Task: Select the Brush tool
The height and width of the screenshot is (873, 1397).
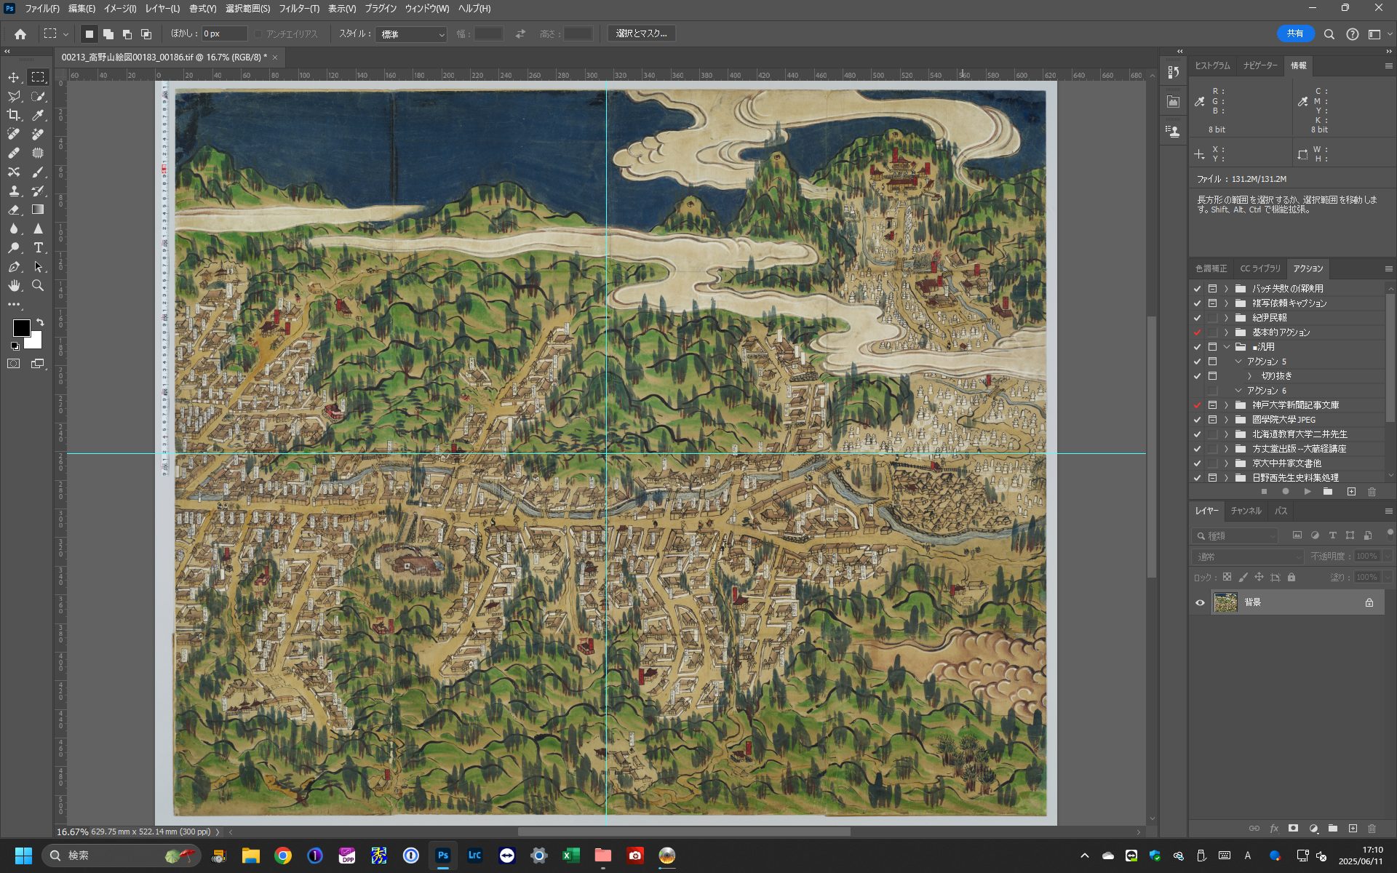Action: pyautogui.click(x=38, y=172)
